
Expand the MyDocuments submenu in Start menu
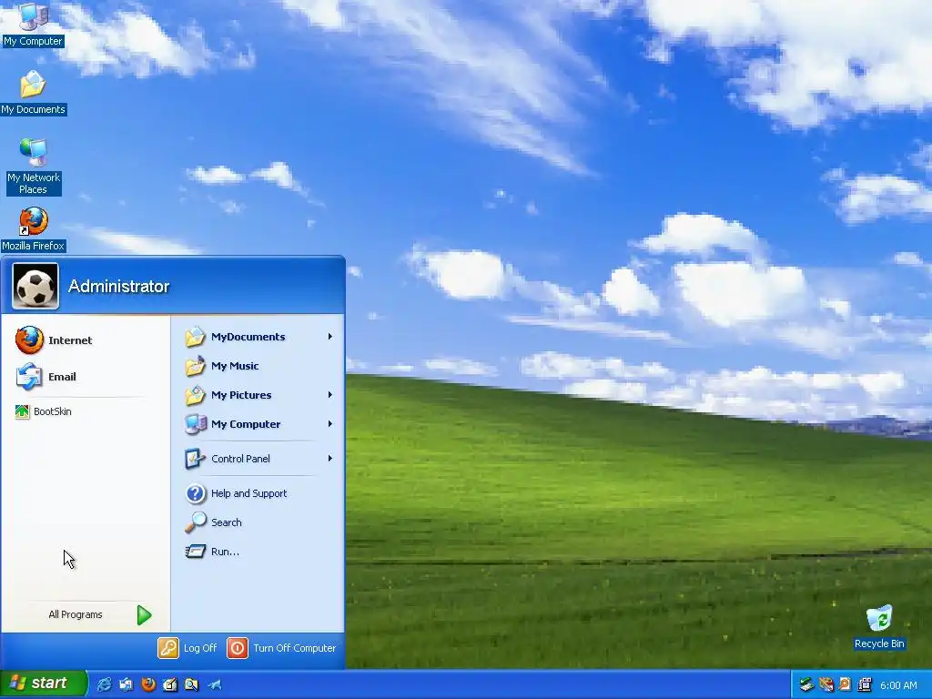point(258,337)
